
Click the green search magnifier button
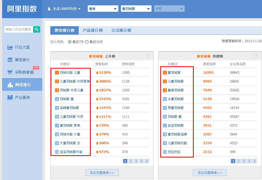37,29
